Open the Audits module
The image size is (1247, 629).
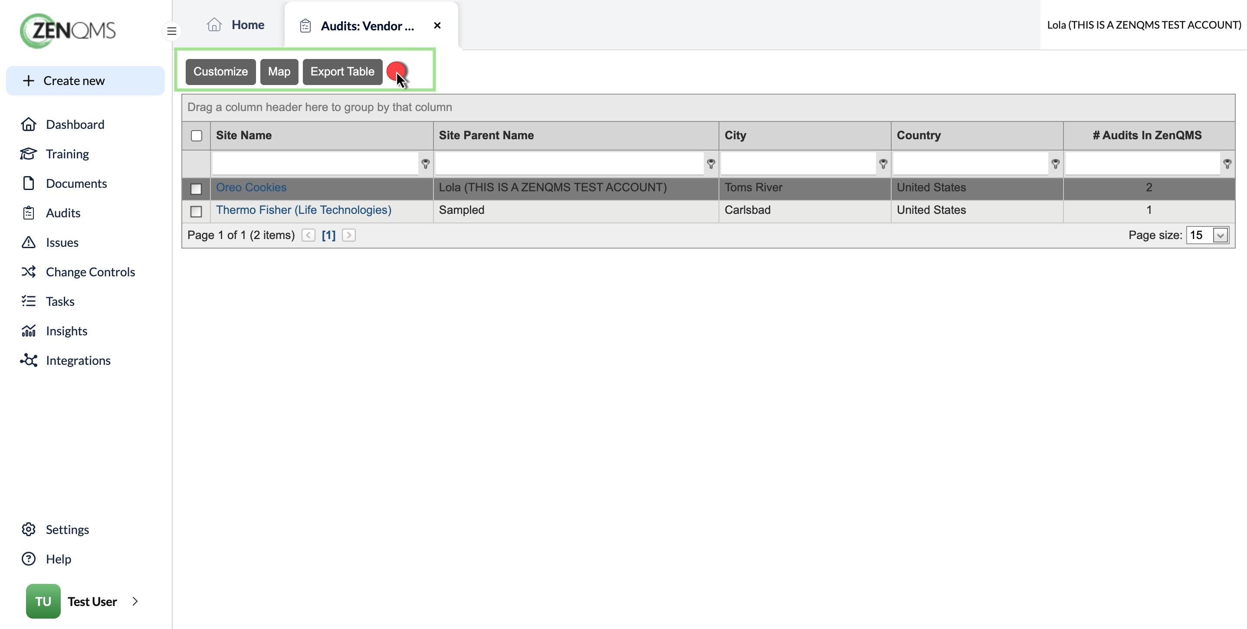point(63,213)
